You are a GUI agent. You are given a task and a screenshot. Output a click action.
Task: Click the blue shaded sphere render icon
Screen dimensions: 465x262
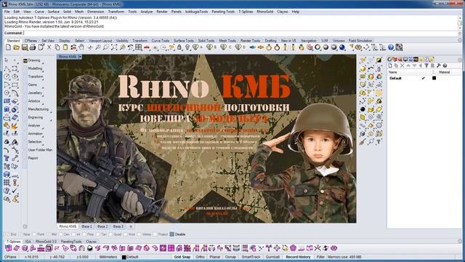[x=342, y=47]
